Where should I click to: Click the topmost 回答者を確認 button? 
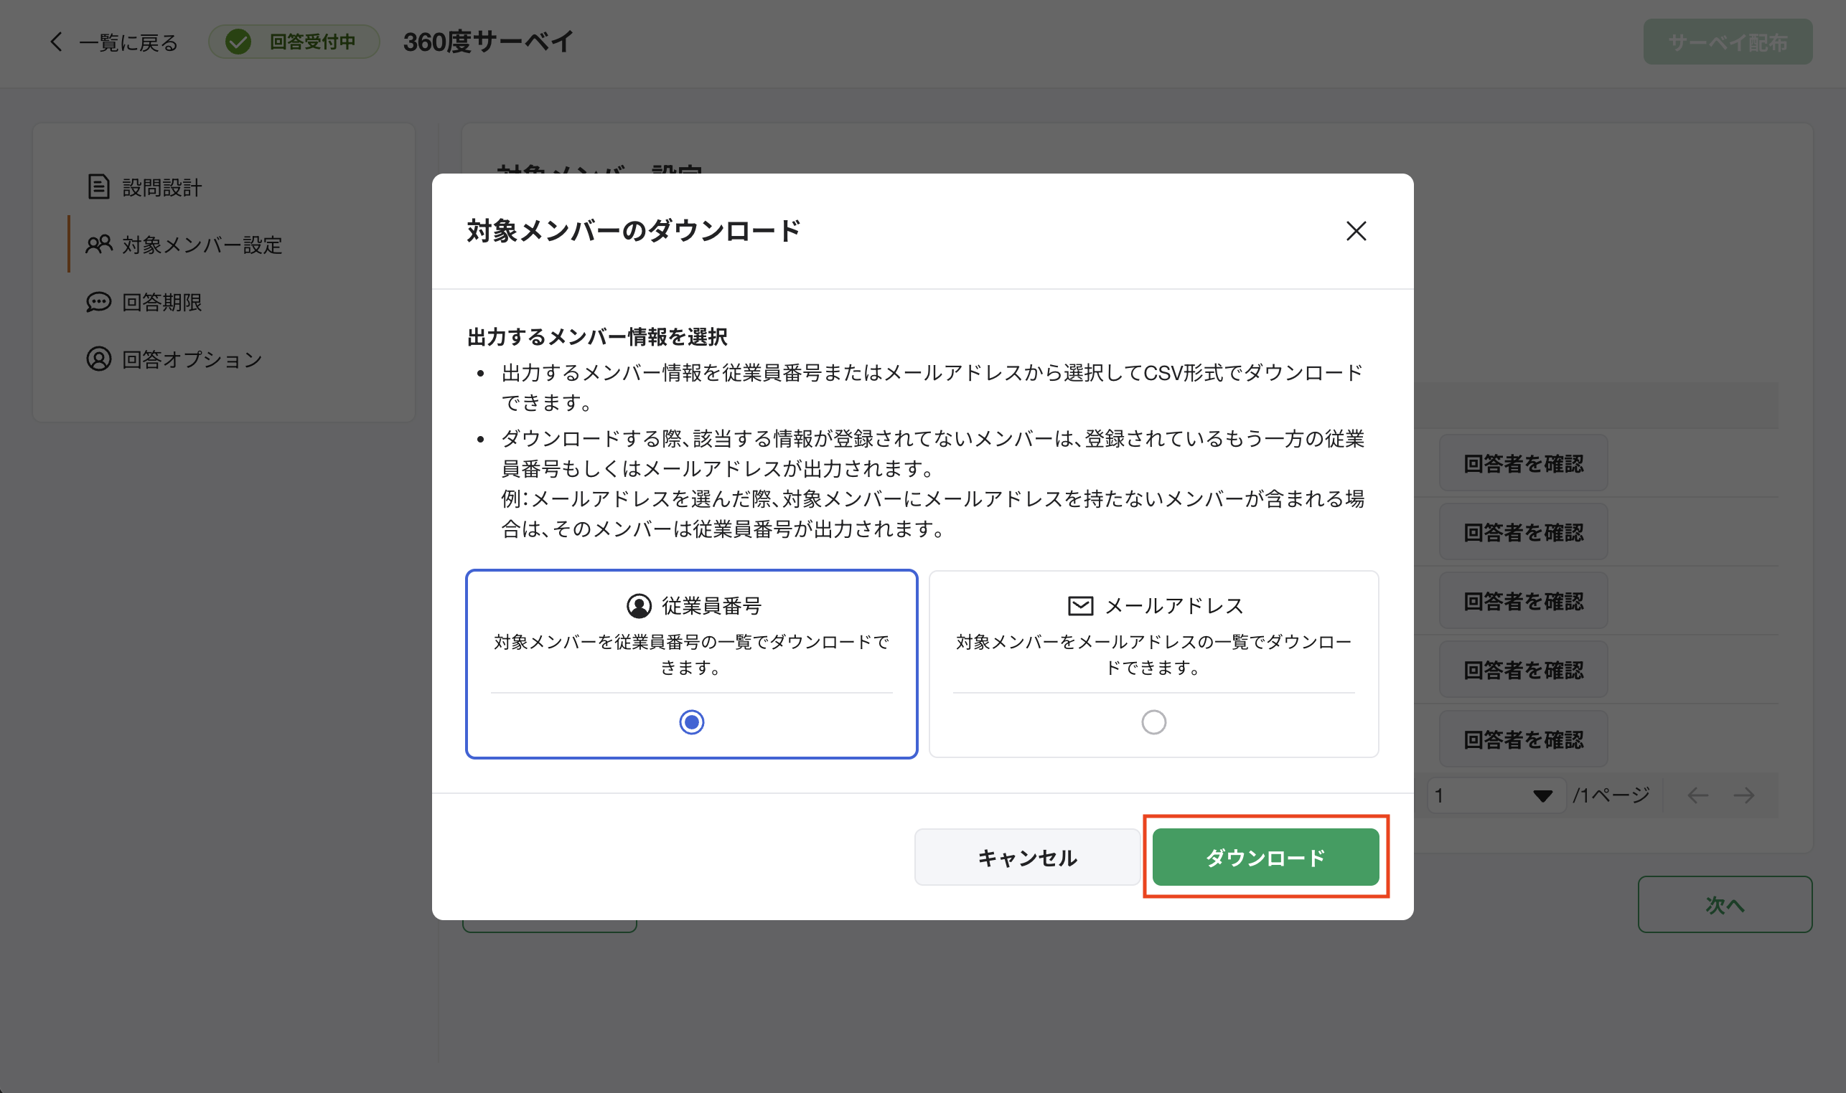tap(1522, 462)
